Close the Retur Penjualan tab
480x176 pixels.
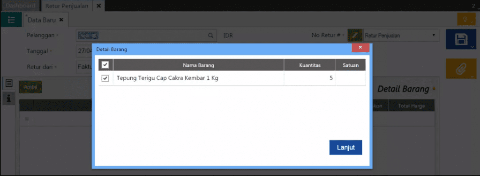pyautogui.click(x=98, y=6)
